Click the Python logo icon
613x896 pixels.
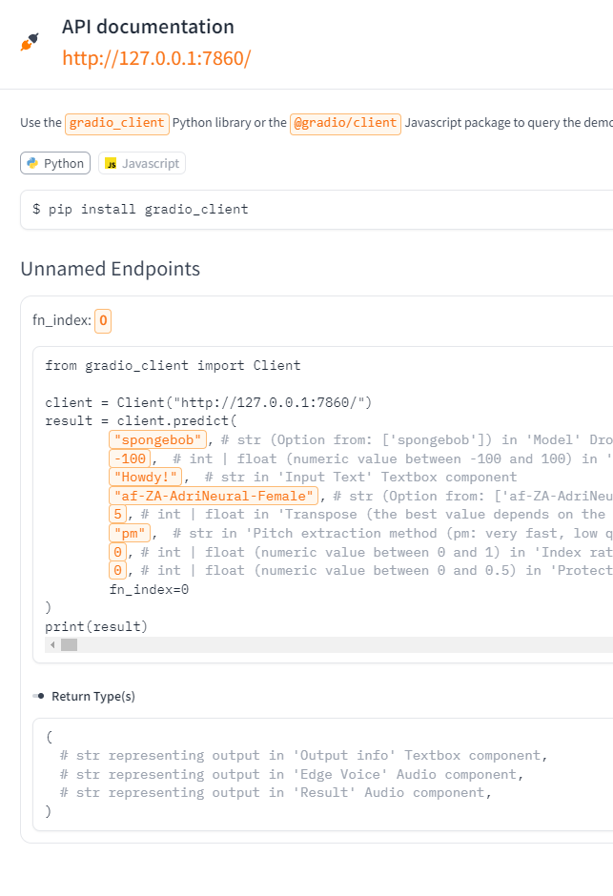pos(32,163)
